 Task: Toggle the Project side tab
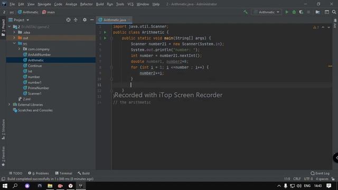pos(3,27)
